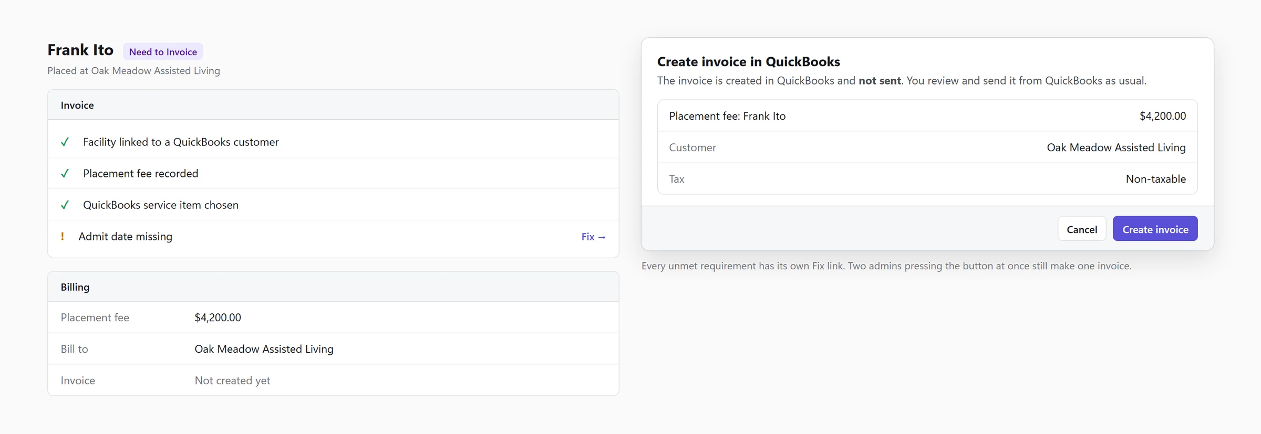Click the bold 'not sent' text
Screen dimensions: 1261x434
pyautogui.click(x=880, y=81)
